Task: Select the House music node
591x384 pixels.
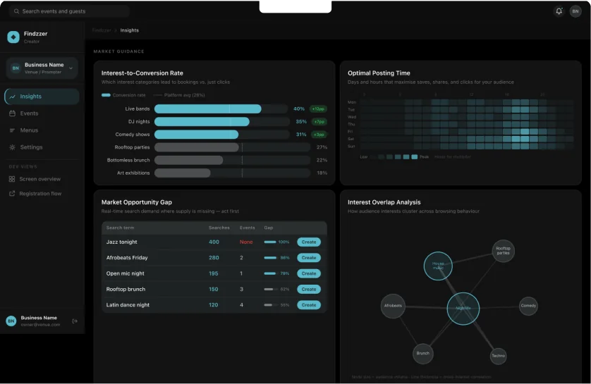Action: [438, 266]
